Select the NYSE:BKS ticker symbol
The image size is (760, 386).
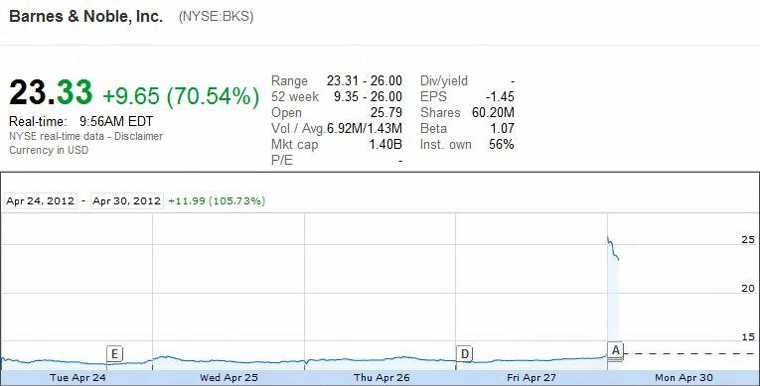pyautogui.click(x=217, y=17)
